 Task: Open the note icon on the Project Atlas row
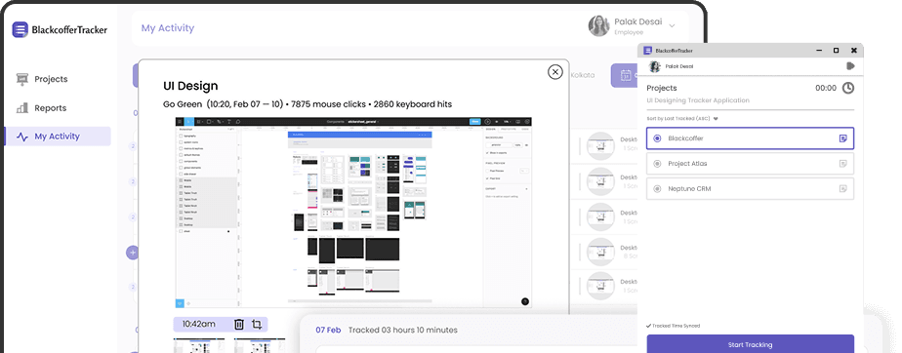click(x=843, y=164)
